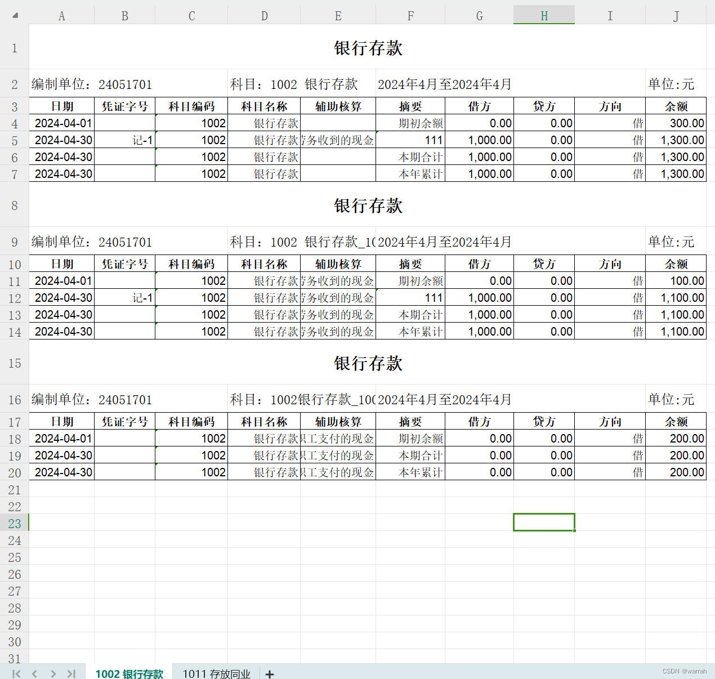The width and height of the screenshot is (715, 679).
Task: Click date 2024-04-30 in row 19
Action: [62, 455]
